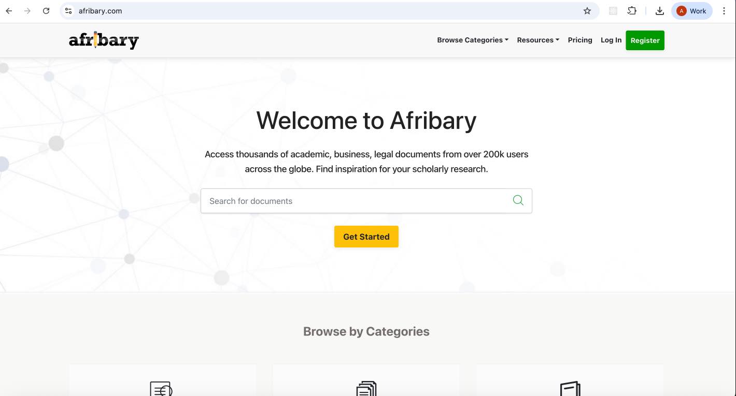Viewport: 736px width, 396px height.
Task: Expand the Resources dropdown
Action: 537,40
